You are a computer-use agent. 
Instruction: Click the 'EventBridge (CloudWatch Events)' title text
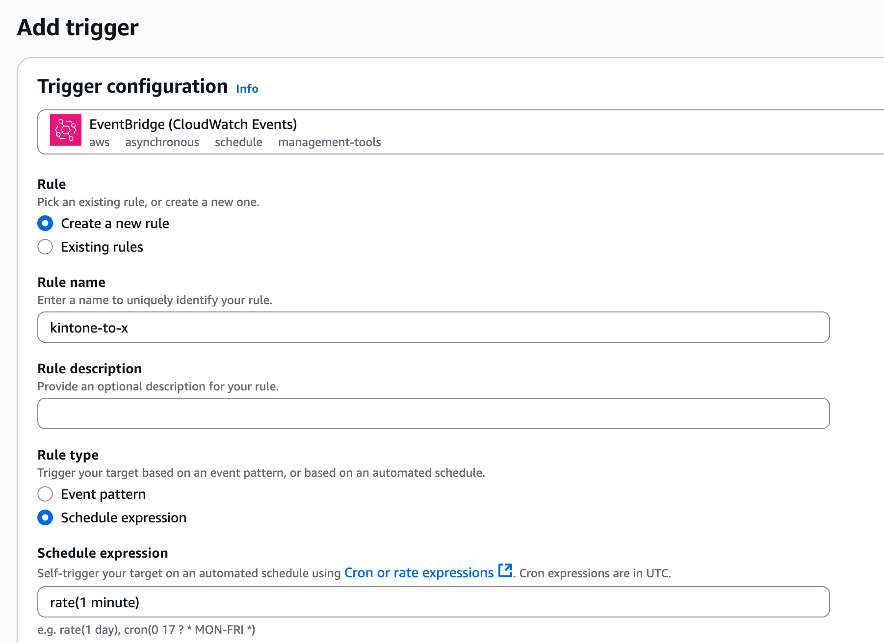click(193, 124)
